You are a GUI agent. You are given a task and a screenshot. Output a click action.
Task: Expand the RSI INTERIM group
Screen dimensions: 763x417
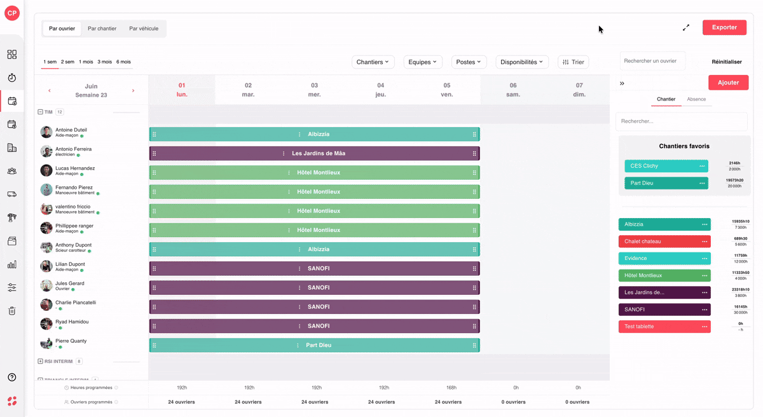point(40,362)
